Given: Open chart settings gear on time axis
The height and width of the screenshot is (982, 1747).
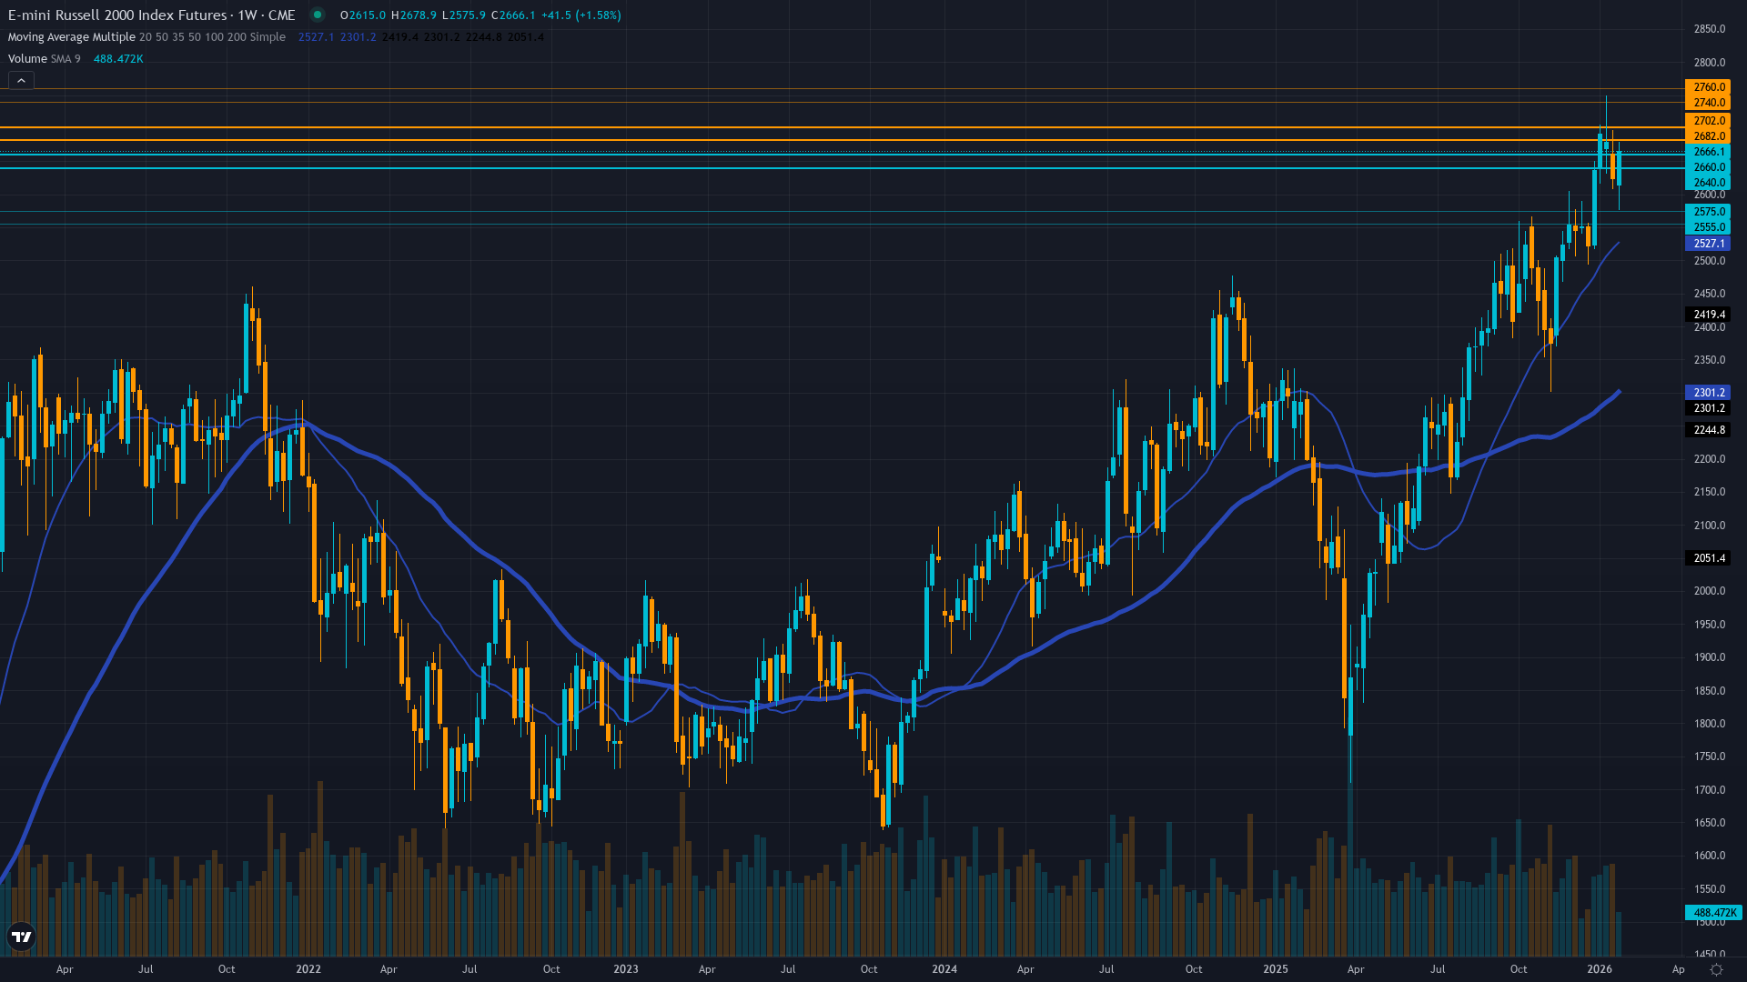Looking at the screenshot, I should pyautogui.click(x=1716, y=969).
